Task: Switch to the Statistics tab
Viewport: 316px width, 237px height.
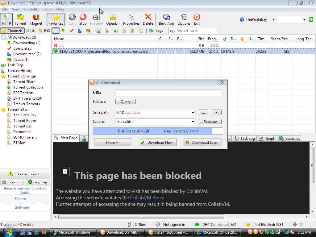Action: (290, 139)
